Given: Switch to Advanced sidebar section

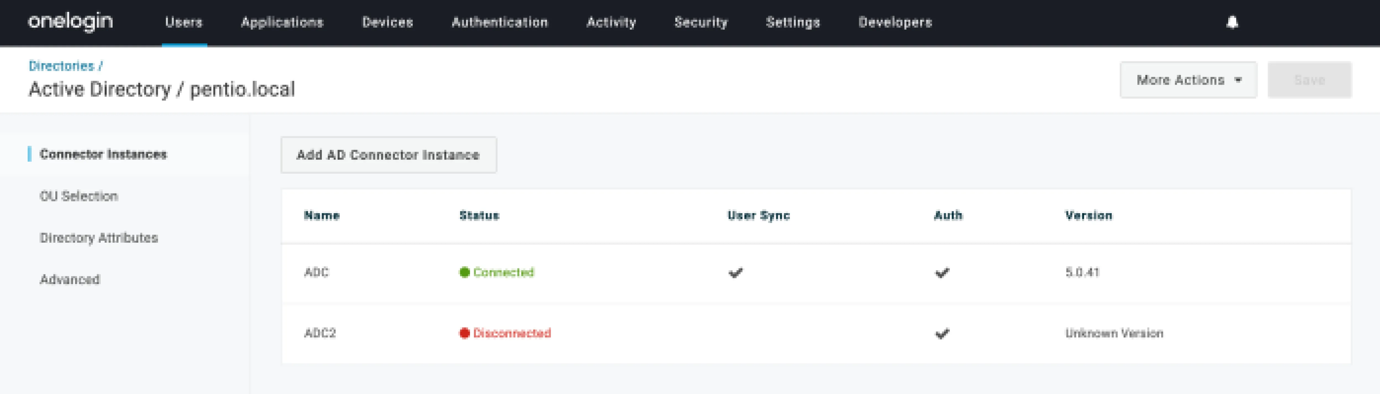Looking at the screenshot, I should click(x=70, y=280).
